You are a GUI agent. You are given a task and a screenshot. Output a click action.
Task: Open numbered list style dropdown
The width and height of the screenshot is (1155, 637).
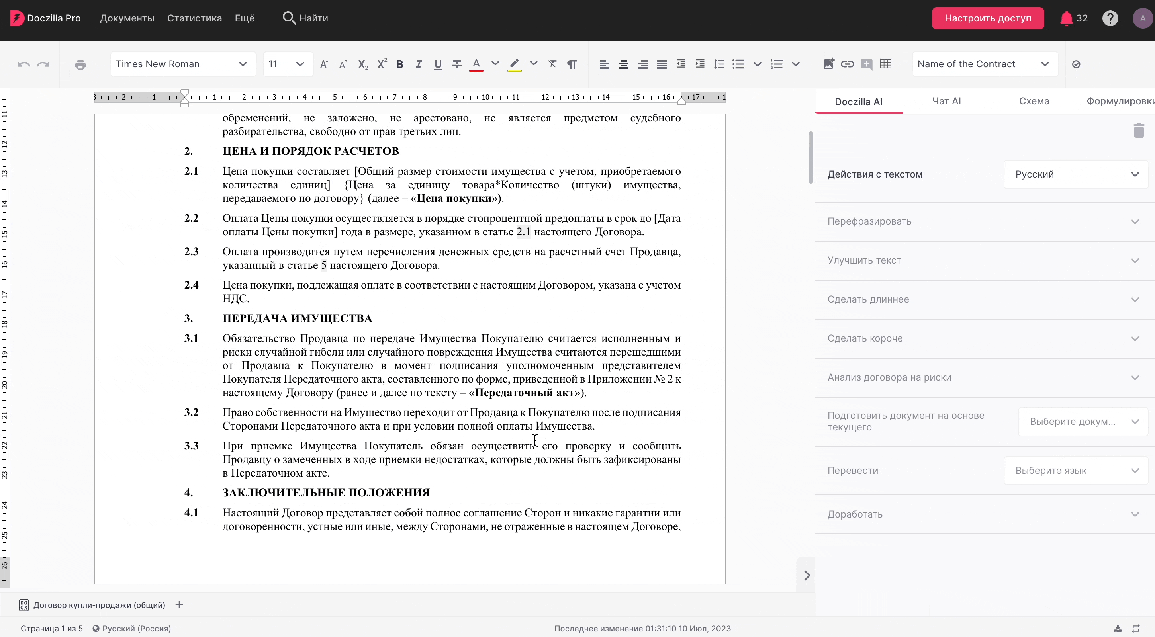pyautogui.click(x=795, y=64)
